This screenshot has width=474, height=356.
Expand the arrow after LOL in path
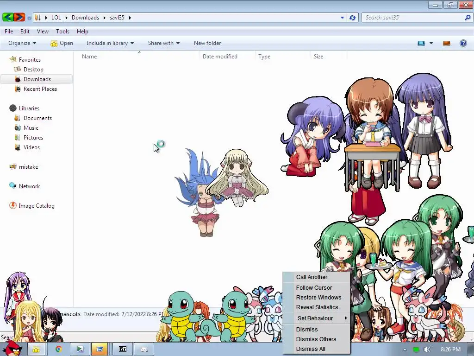[67, 18]
